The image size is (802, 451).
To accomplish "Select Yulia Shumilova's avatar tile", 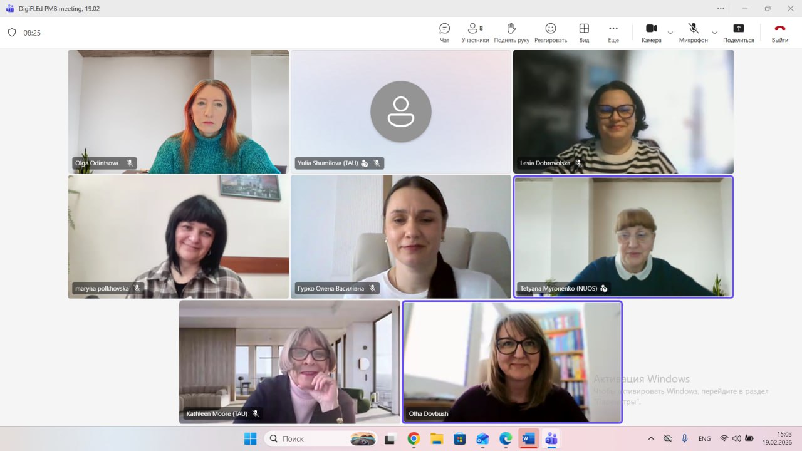I will pyautogui.click(x=401, y=111).
